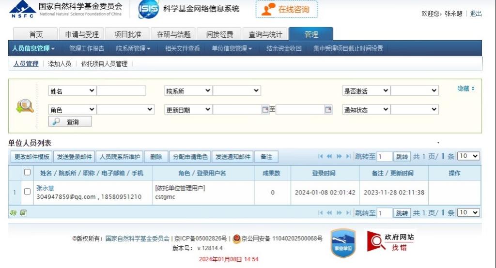Click the refresh icon below the personnel table

[13, 213]
